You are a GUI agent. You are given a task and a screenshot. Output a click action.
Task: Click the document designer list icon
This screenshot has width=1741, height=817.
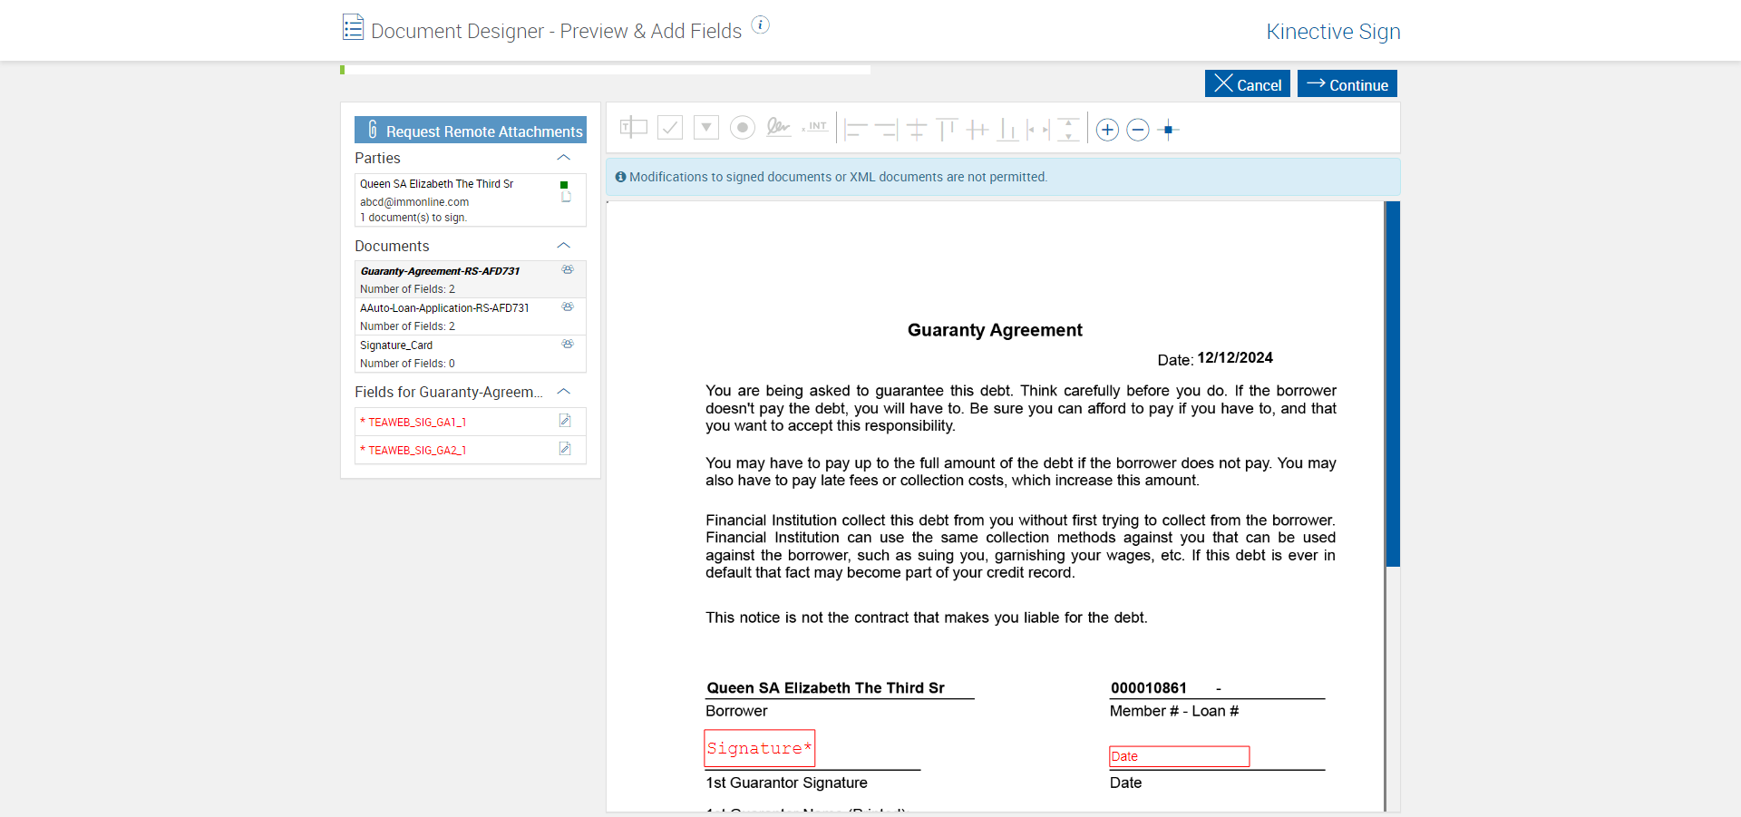click(353, 26)
